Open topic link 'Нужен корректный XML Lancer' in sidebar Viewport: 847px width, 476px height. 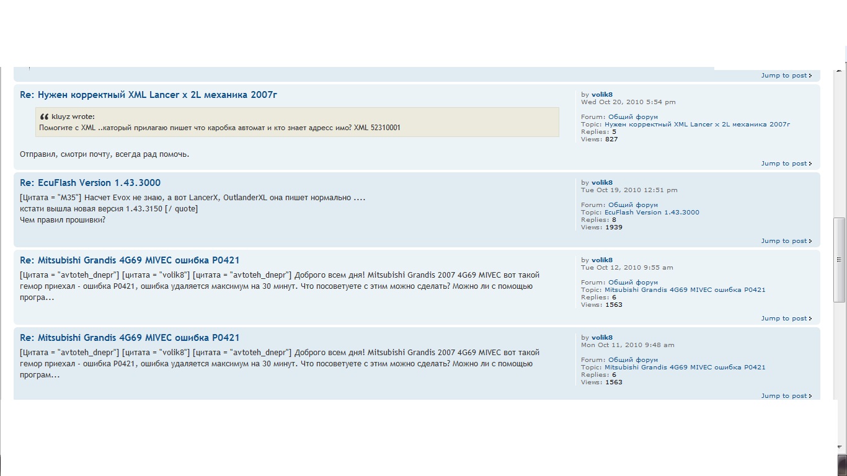[697, 125]
